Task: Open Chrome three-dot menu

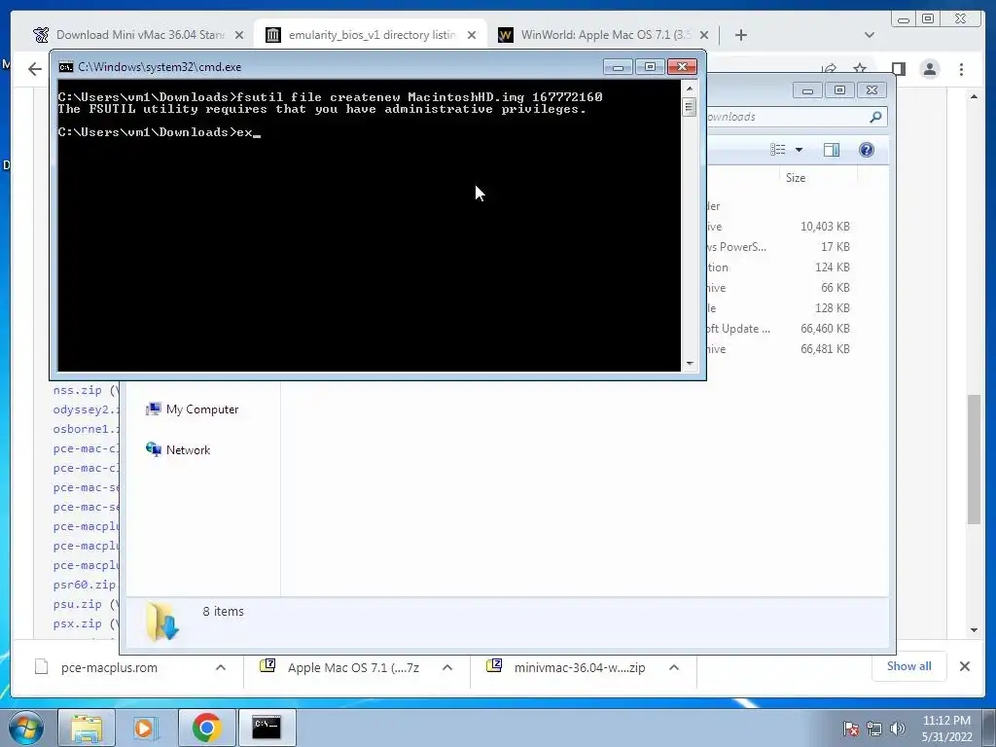Action: click(x=961, y=69)
